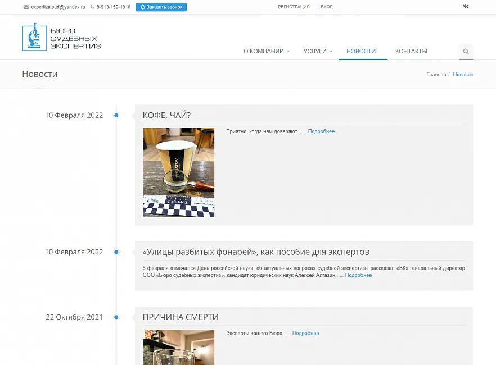This screenshot has height=365, width=496.
Task: Click the Вход login link
Action: (327, 7)
